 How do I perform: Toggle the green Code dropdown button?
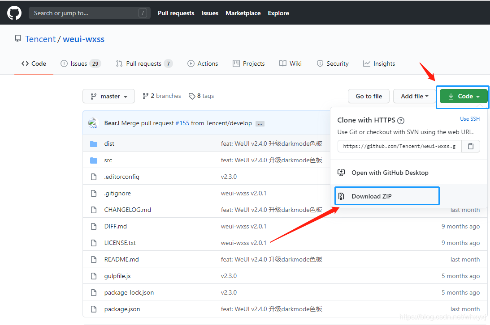point(464,96)
